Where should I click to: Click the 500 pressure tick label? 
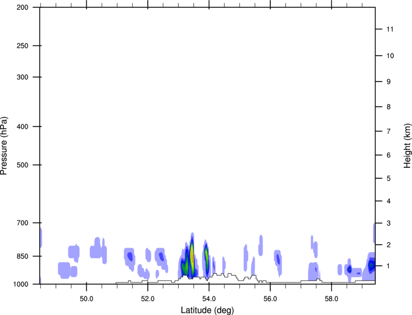(x=23, y=165)
